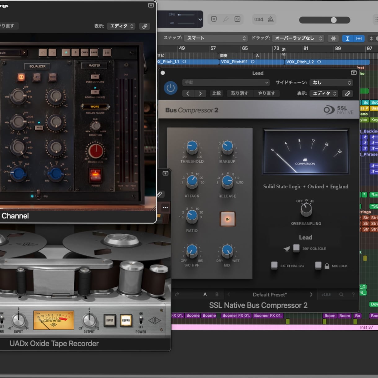Click the ATTACK knob on Bus Compressor
The height and width of the screenshot is (378, 378).
tap(192, 182)
